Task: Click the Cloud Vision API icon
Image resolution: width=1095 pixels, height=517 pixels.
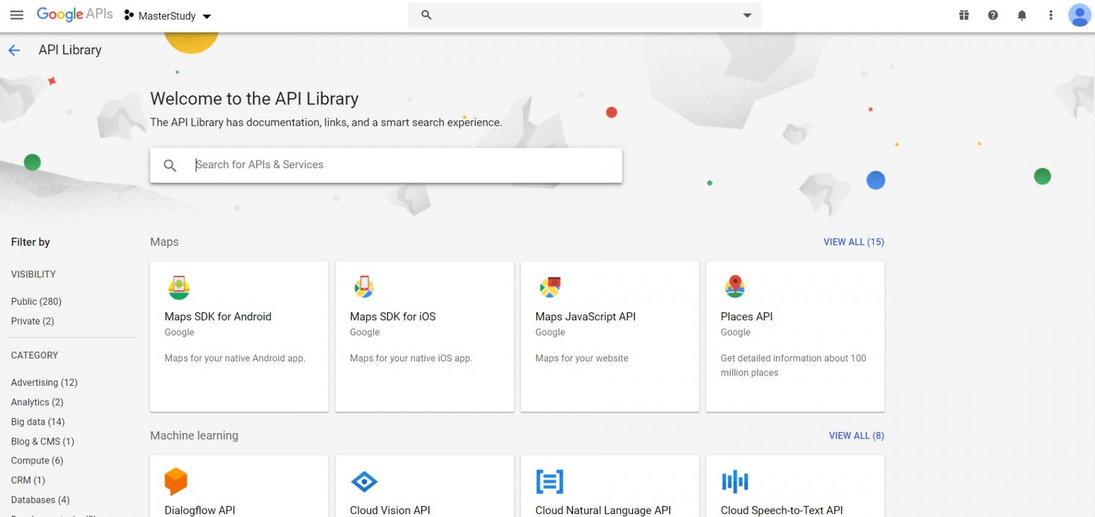Action: tap(364, 482)
